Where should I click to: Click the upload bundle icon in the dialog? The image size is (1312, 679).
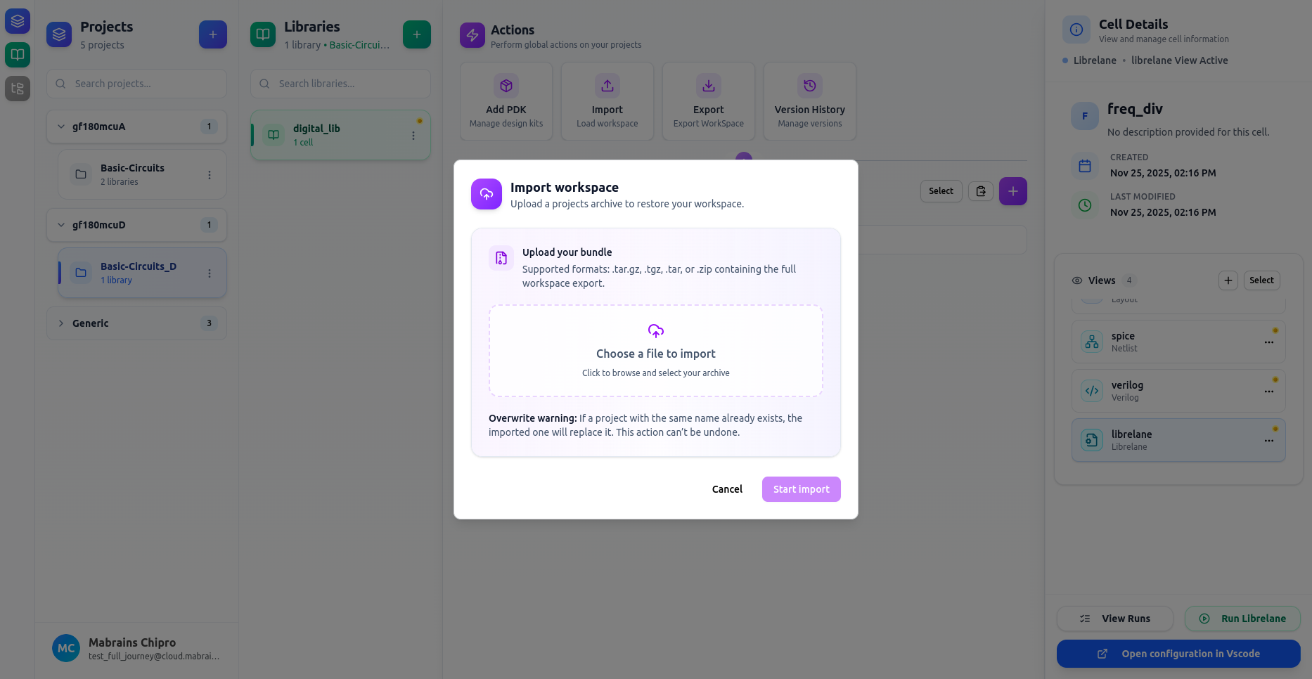501,258
